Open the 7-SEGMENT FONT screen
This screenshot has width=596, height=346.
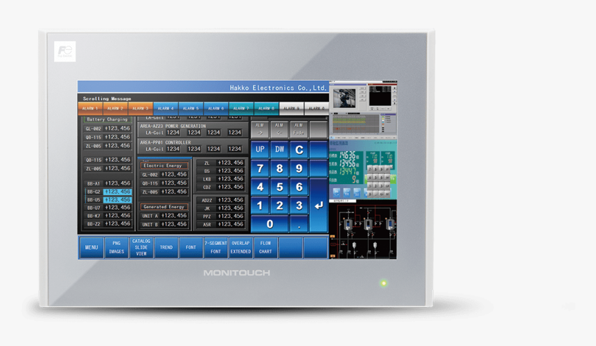tap(216, 247)
